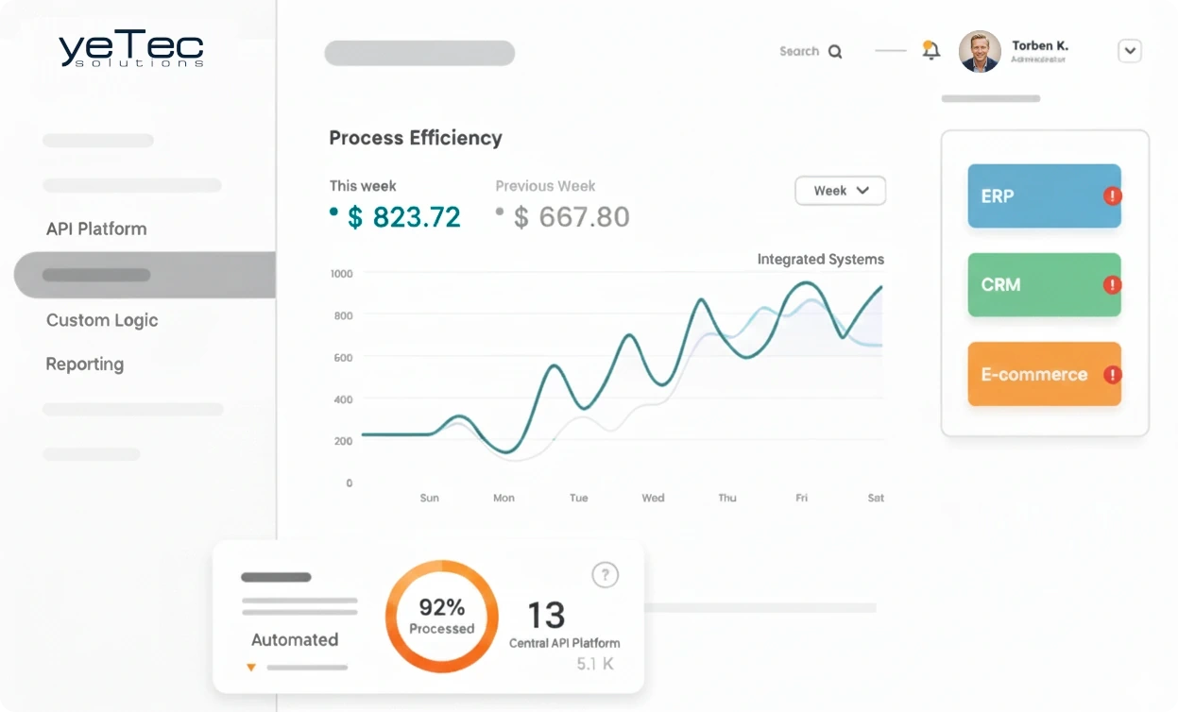The image size is (1178, 712).
Task: Expand the account chevron next to Torben K.
Action: 1130,50
